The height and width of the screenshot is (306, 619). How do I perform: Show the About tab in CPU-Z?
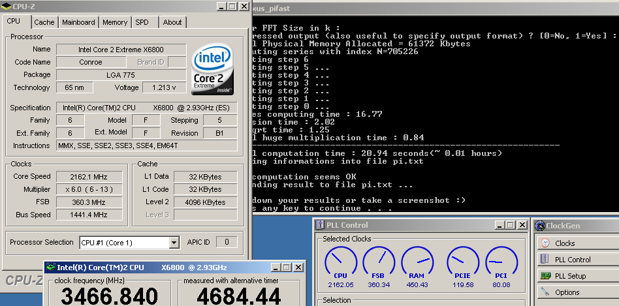tap(172, 22)
